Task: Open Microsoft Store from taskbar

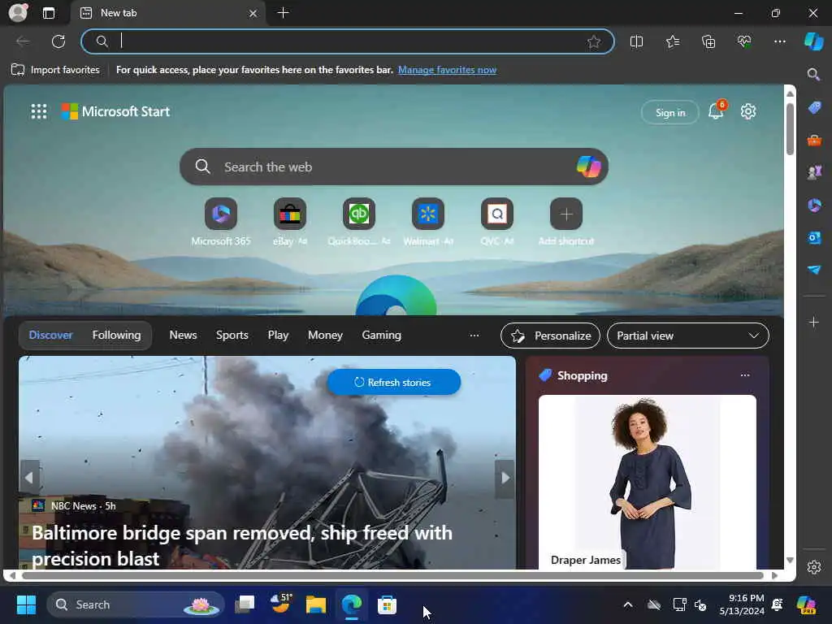Action: click(x=387, y=604)
